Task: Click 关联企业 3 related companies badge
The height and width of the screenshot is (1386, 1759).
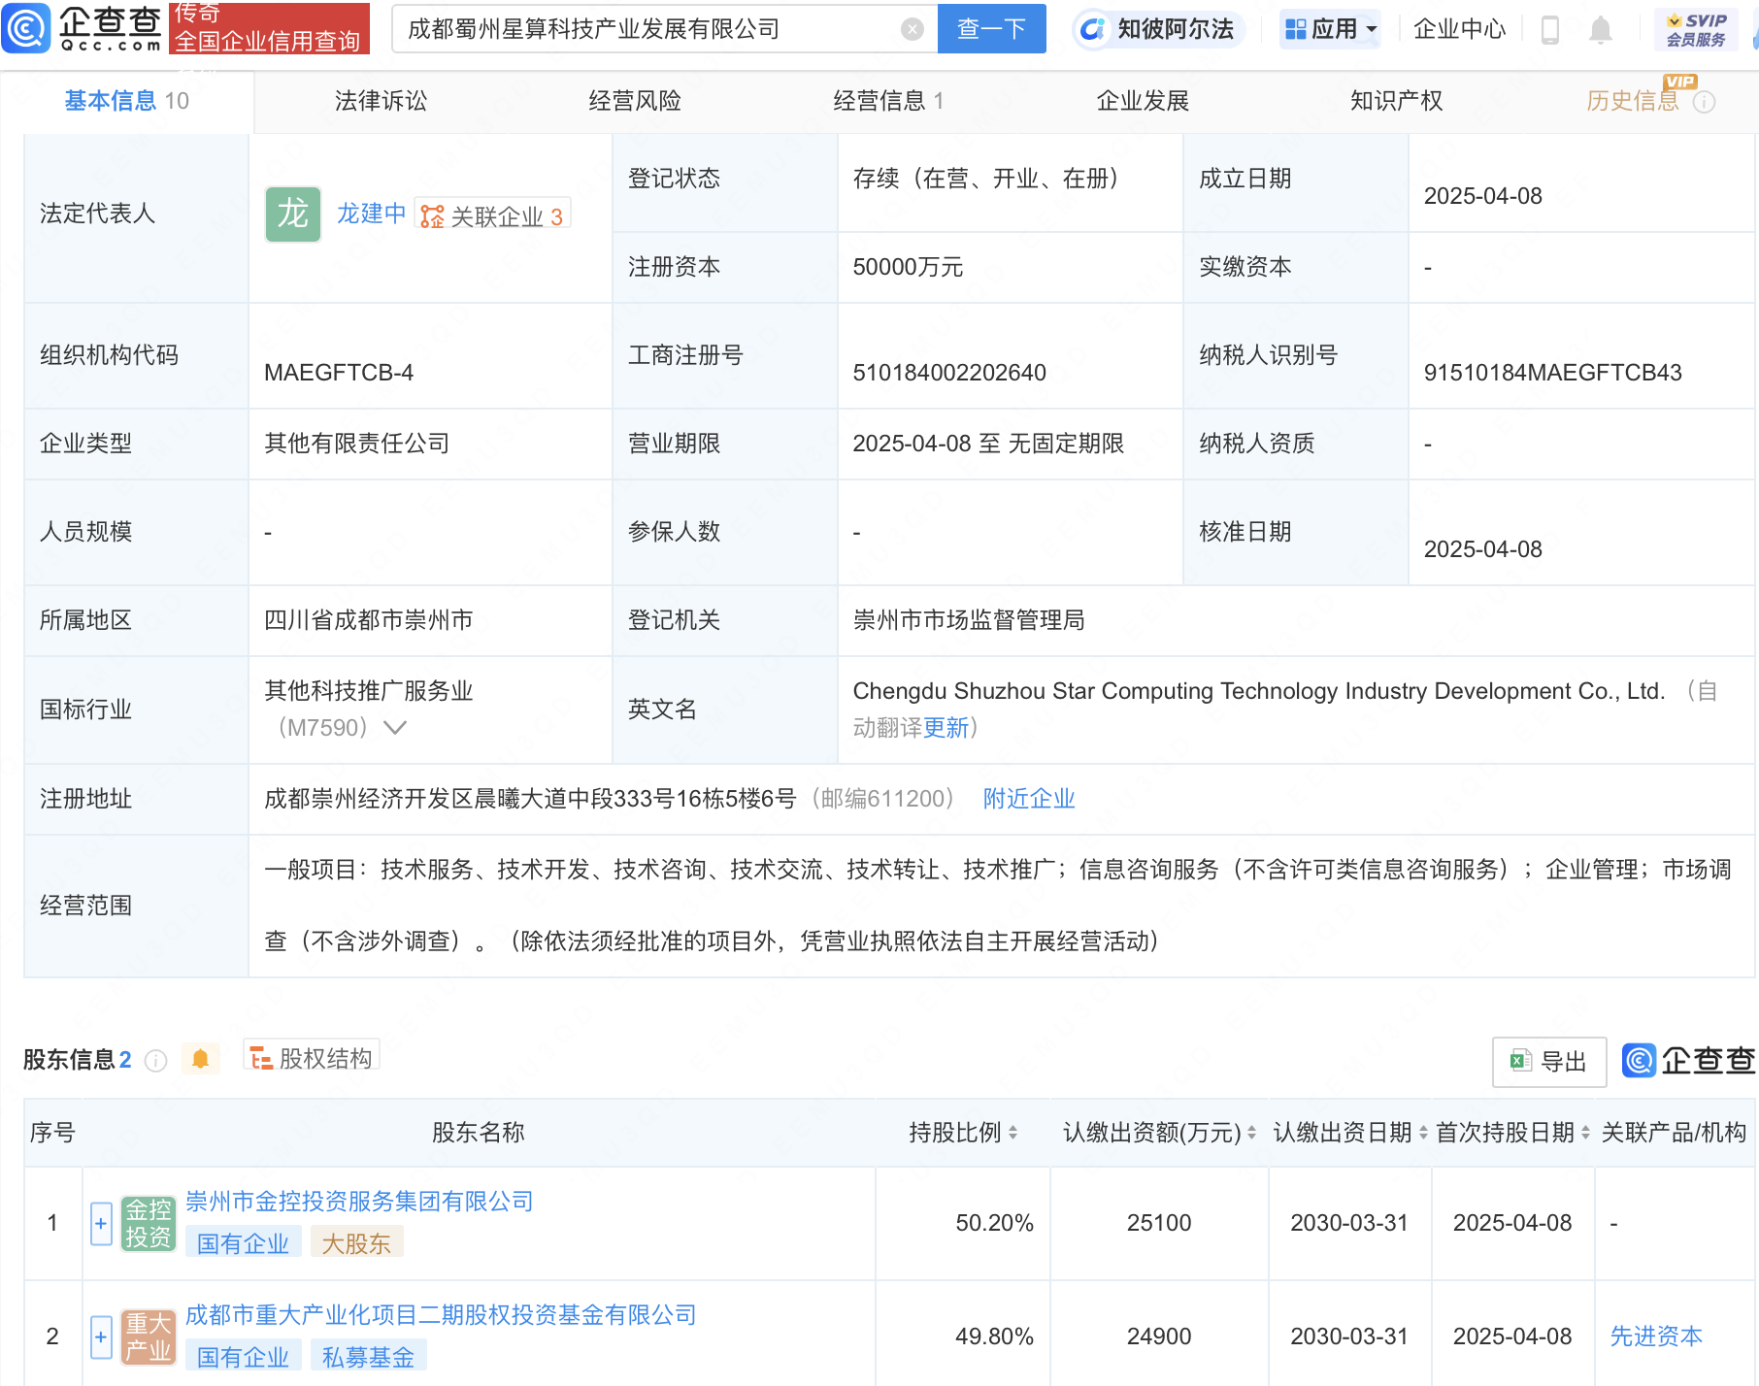Action: pos(493,215)
